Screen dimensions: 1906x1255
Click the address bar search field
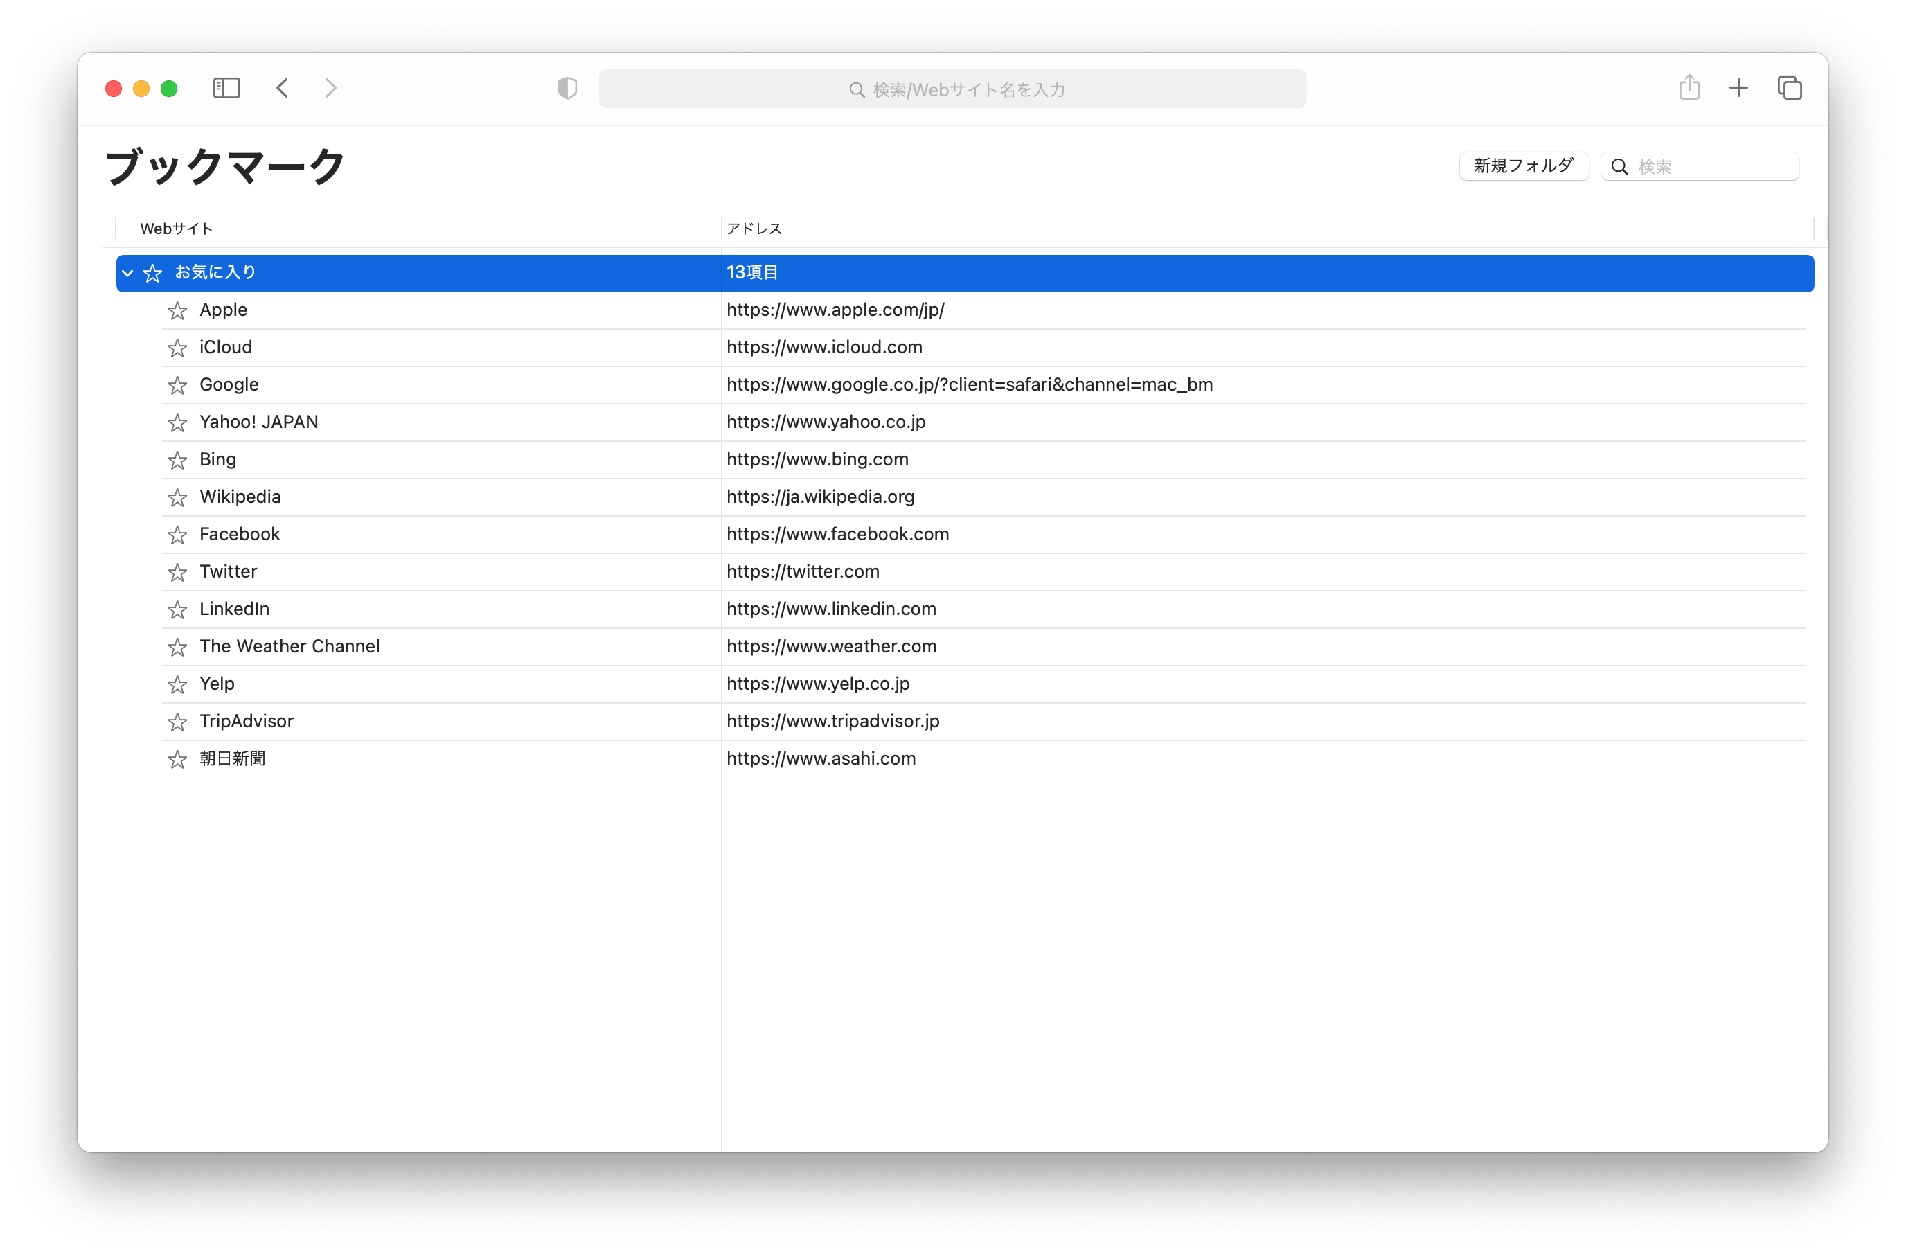pyautogui.click(x=952, y=89)
